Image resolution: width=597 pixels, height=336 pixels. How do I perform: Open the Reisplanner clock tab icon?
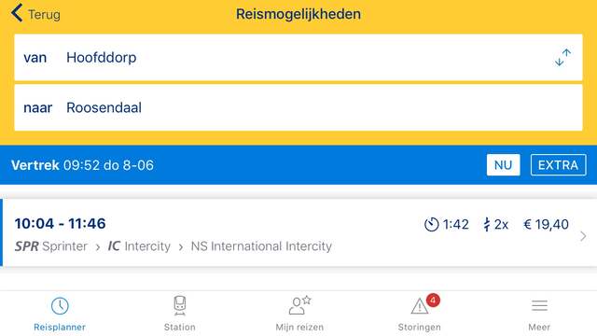[x=60, y=305]
